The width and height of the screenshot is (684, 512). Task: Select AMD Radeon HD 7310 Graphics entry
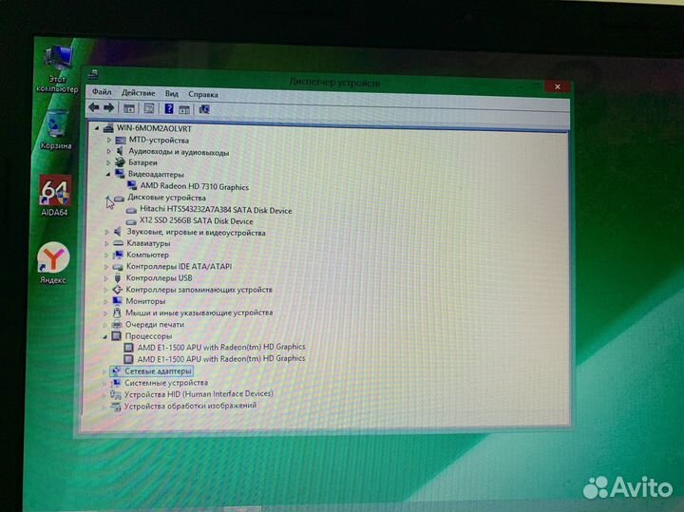(x=194, y=187)
